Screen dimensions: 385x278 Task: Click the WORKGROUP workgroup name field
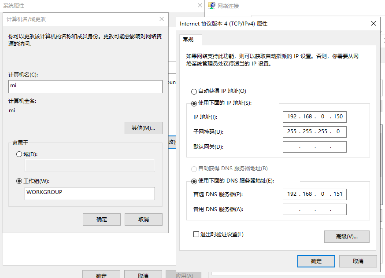pyautogui.click(x=89, y=193)
